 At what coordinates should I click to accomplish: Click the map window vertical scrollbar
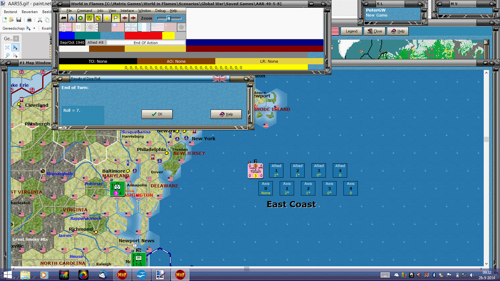[486, 168]
